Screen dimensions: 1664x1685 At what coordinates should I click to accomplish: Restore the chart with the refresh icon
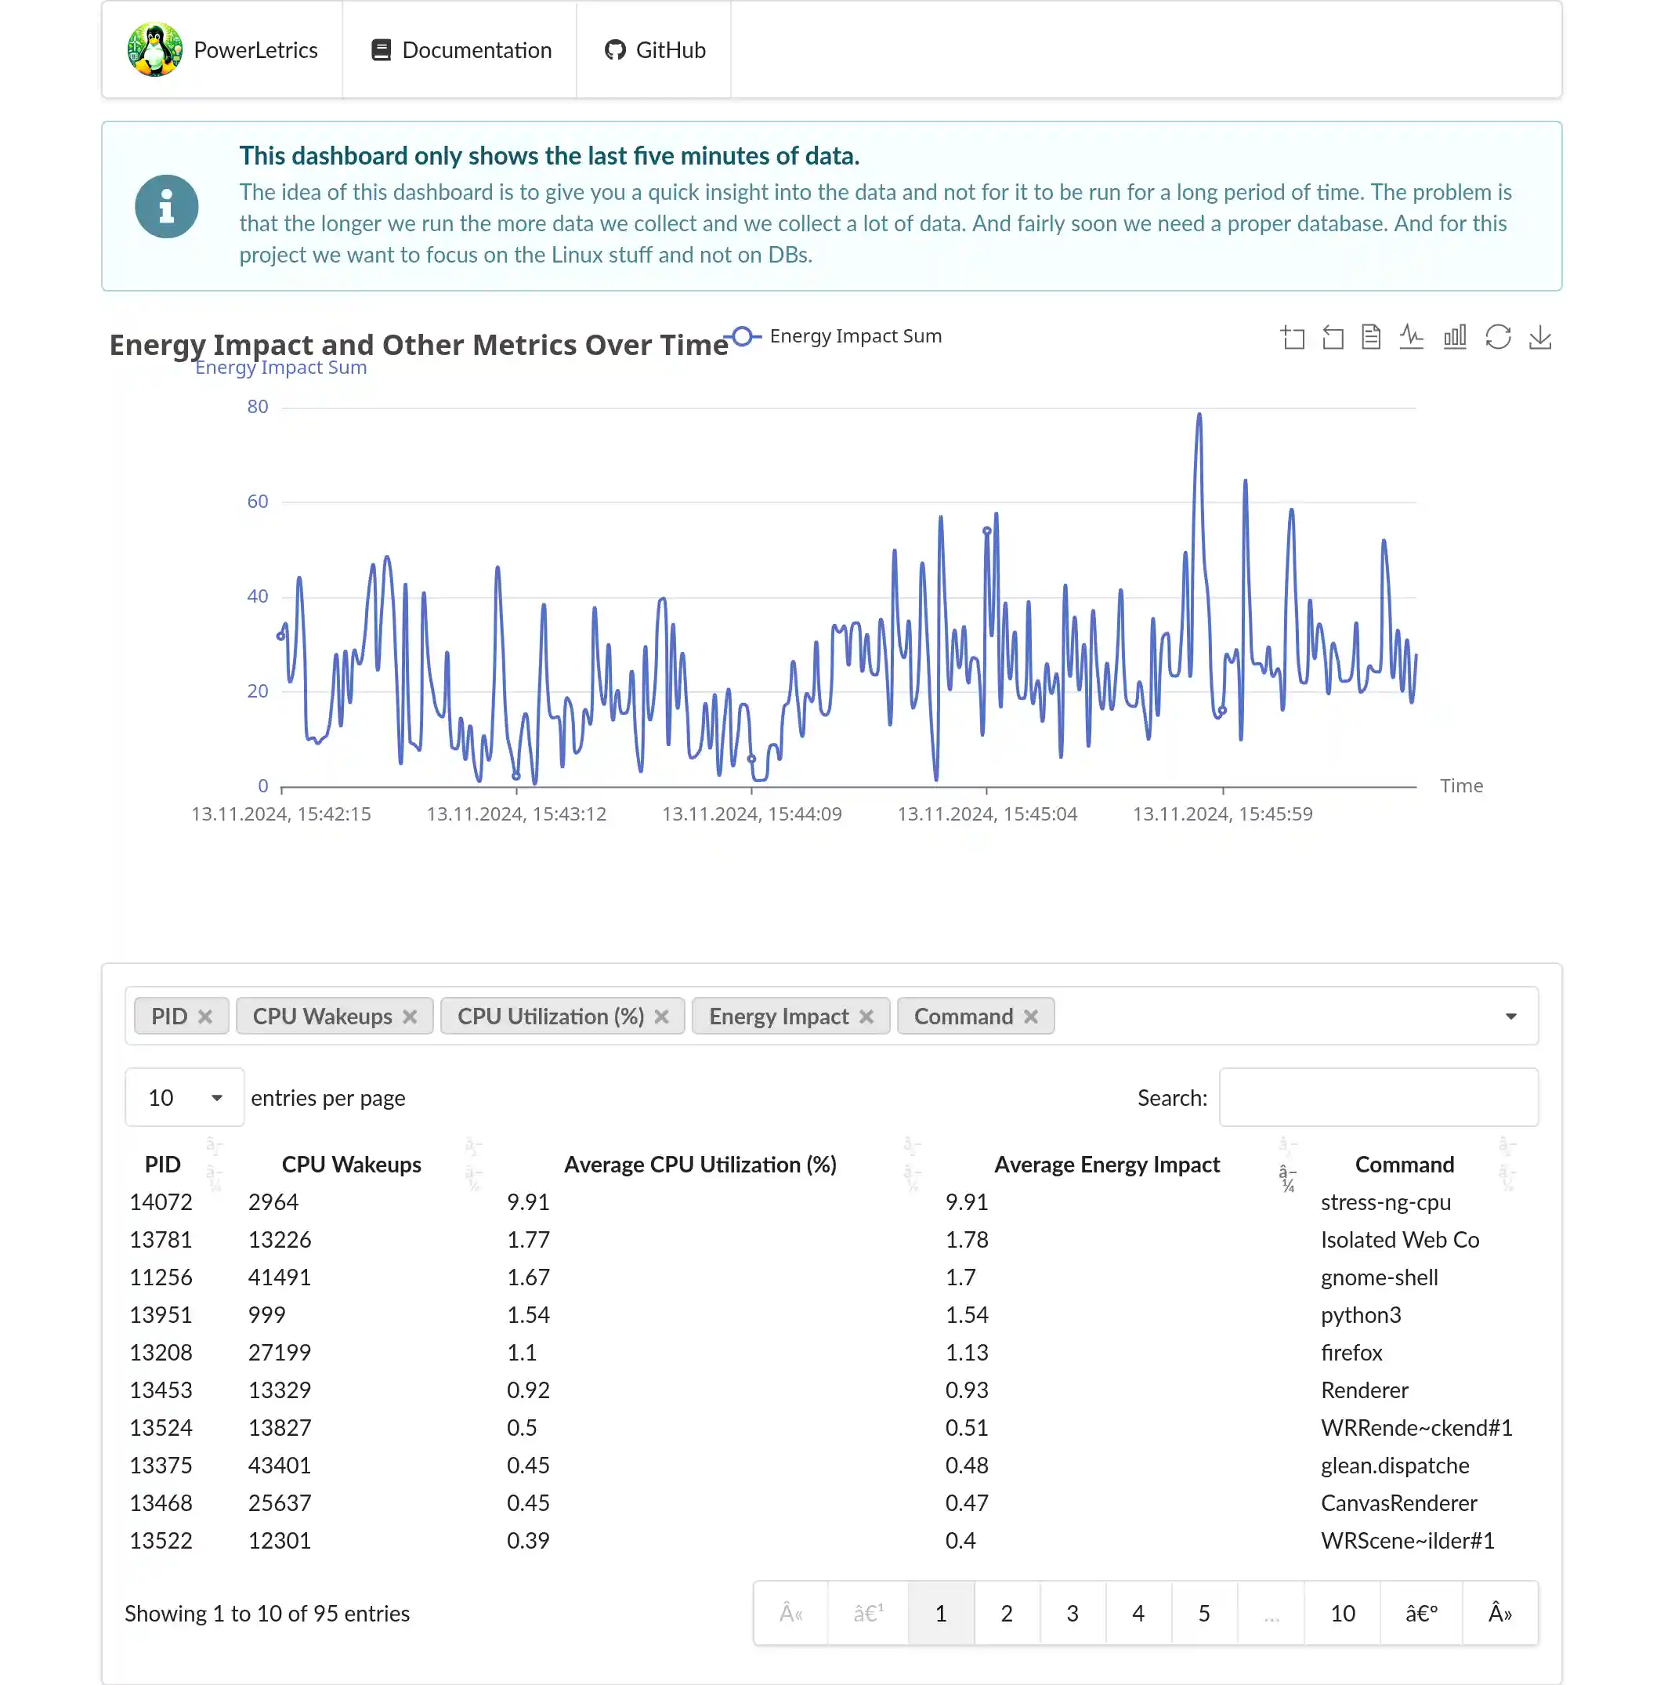(x=1499, y=338)
